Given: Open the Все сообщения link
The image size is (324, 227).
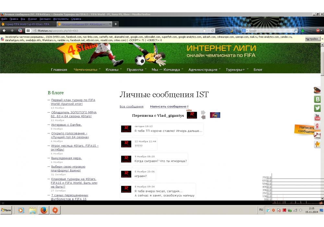Looking at the screenshot, I should point(132,106).
